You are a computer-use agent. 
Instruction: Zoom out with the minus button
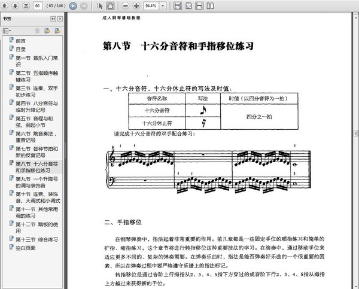(x=126, y=6)
